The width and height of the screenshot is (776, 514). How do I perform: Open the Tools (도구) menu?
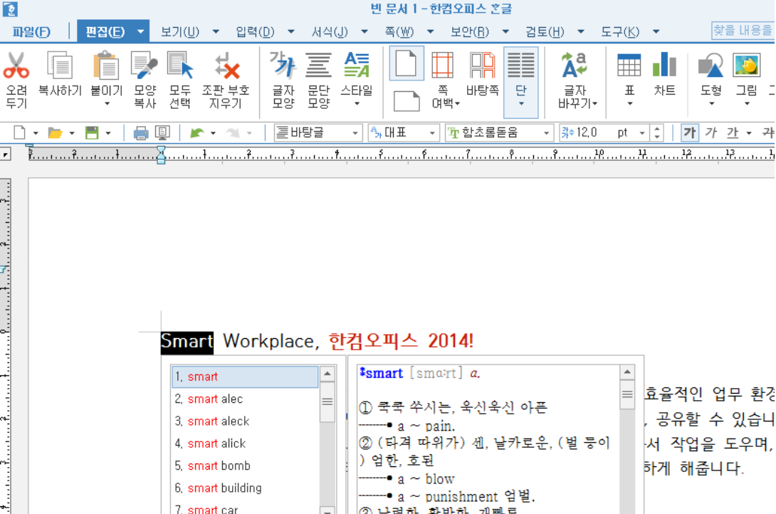(619, 31)
